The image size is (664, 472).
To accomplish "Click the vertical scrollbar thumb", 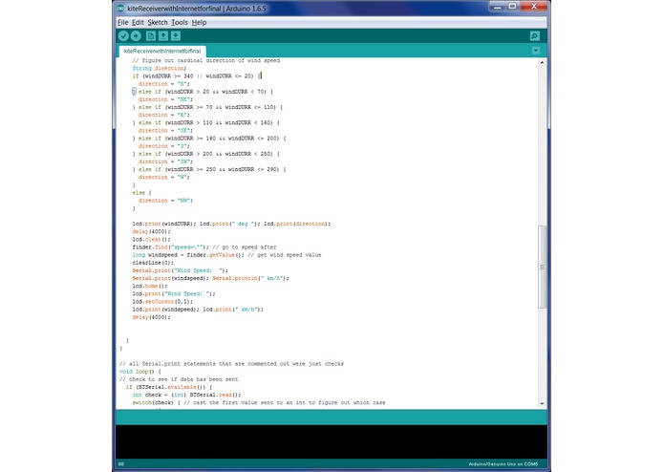I will coord(542,268).
